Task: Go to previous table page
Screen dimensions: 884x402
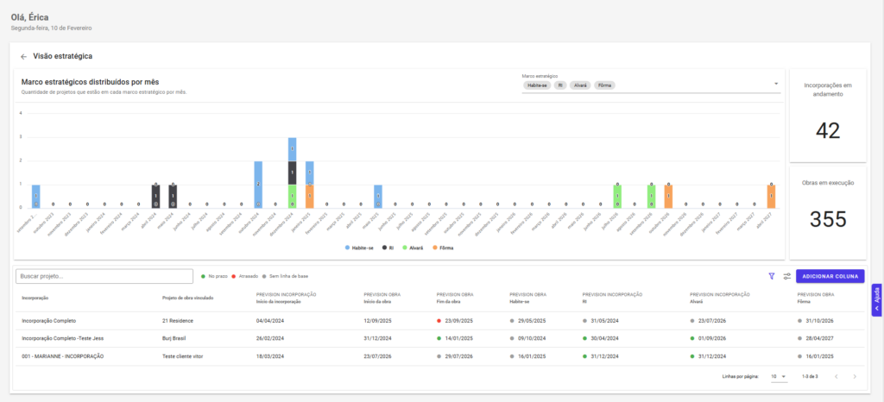Action: click(836, 376)
